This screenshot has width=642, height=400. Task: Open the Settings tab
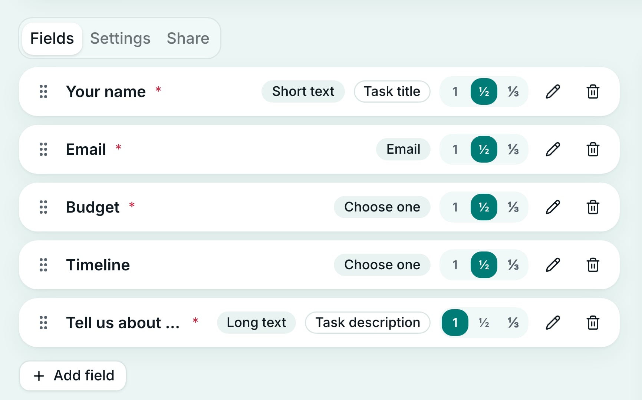[x=120, y=38]
